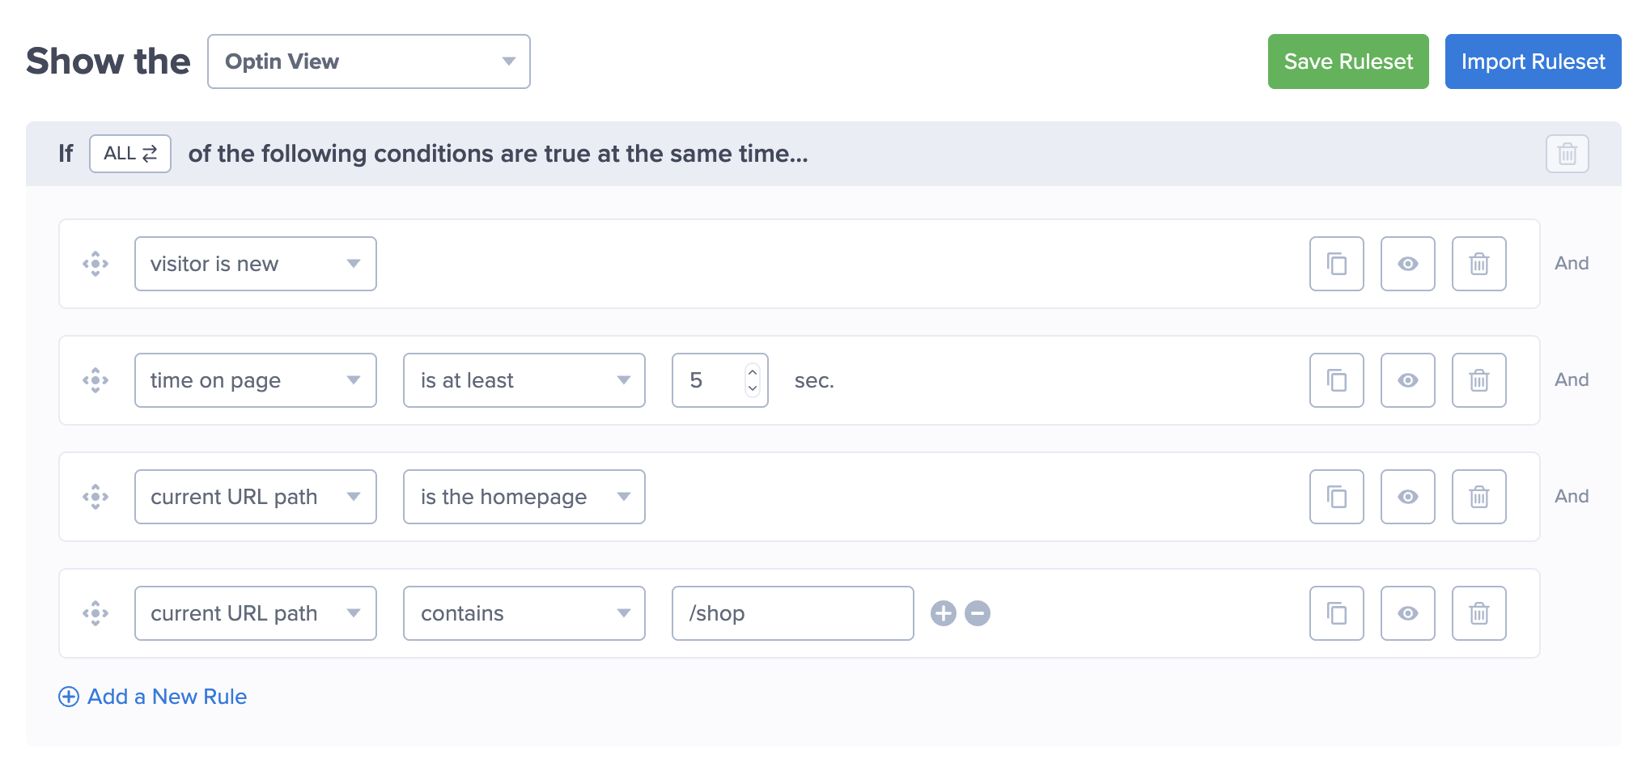This screenshot has width=1646, height=767.
Task: Open the Optin View dropdown
Action: [368, 61]
